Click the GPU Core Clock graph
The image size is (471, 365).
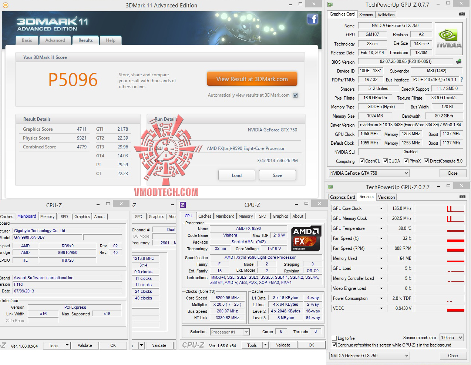pos(440,208)
